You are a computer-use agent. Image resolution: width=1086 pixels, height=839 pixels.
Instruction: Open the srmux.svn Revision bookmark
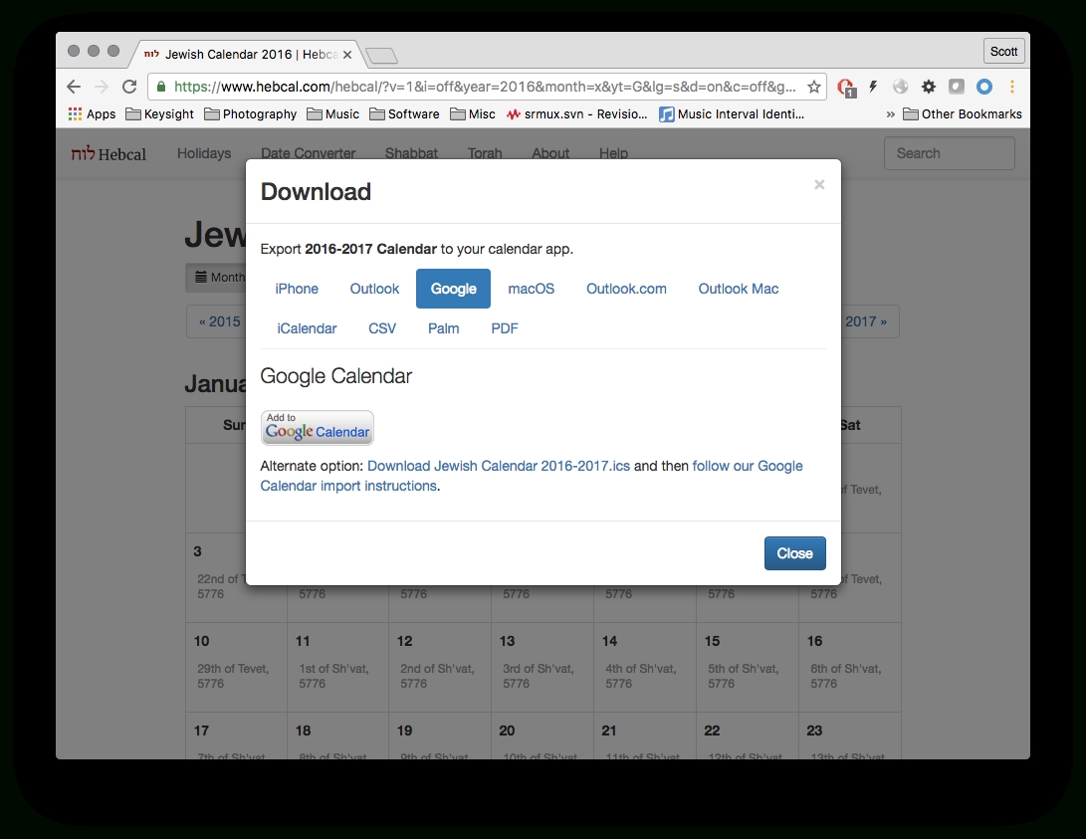coord(576,114)
